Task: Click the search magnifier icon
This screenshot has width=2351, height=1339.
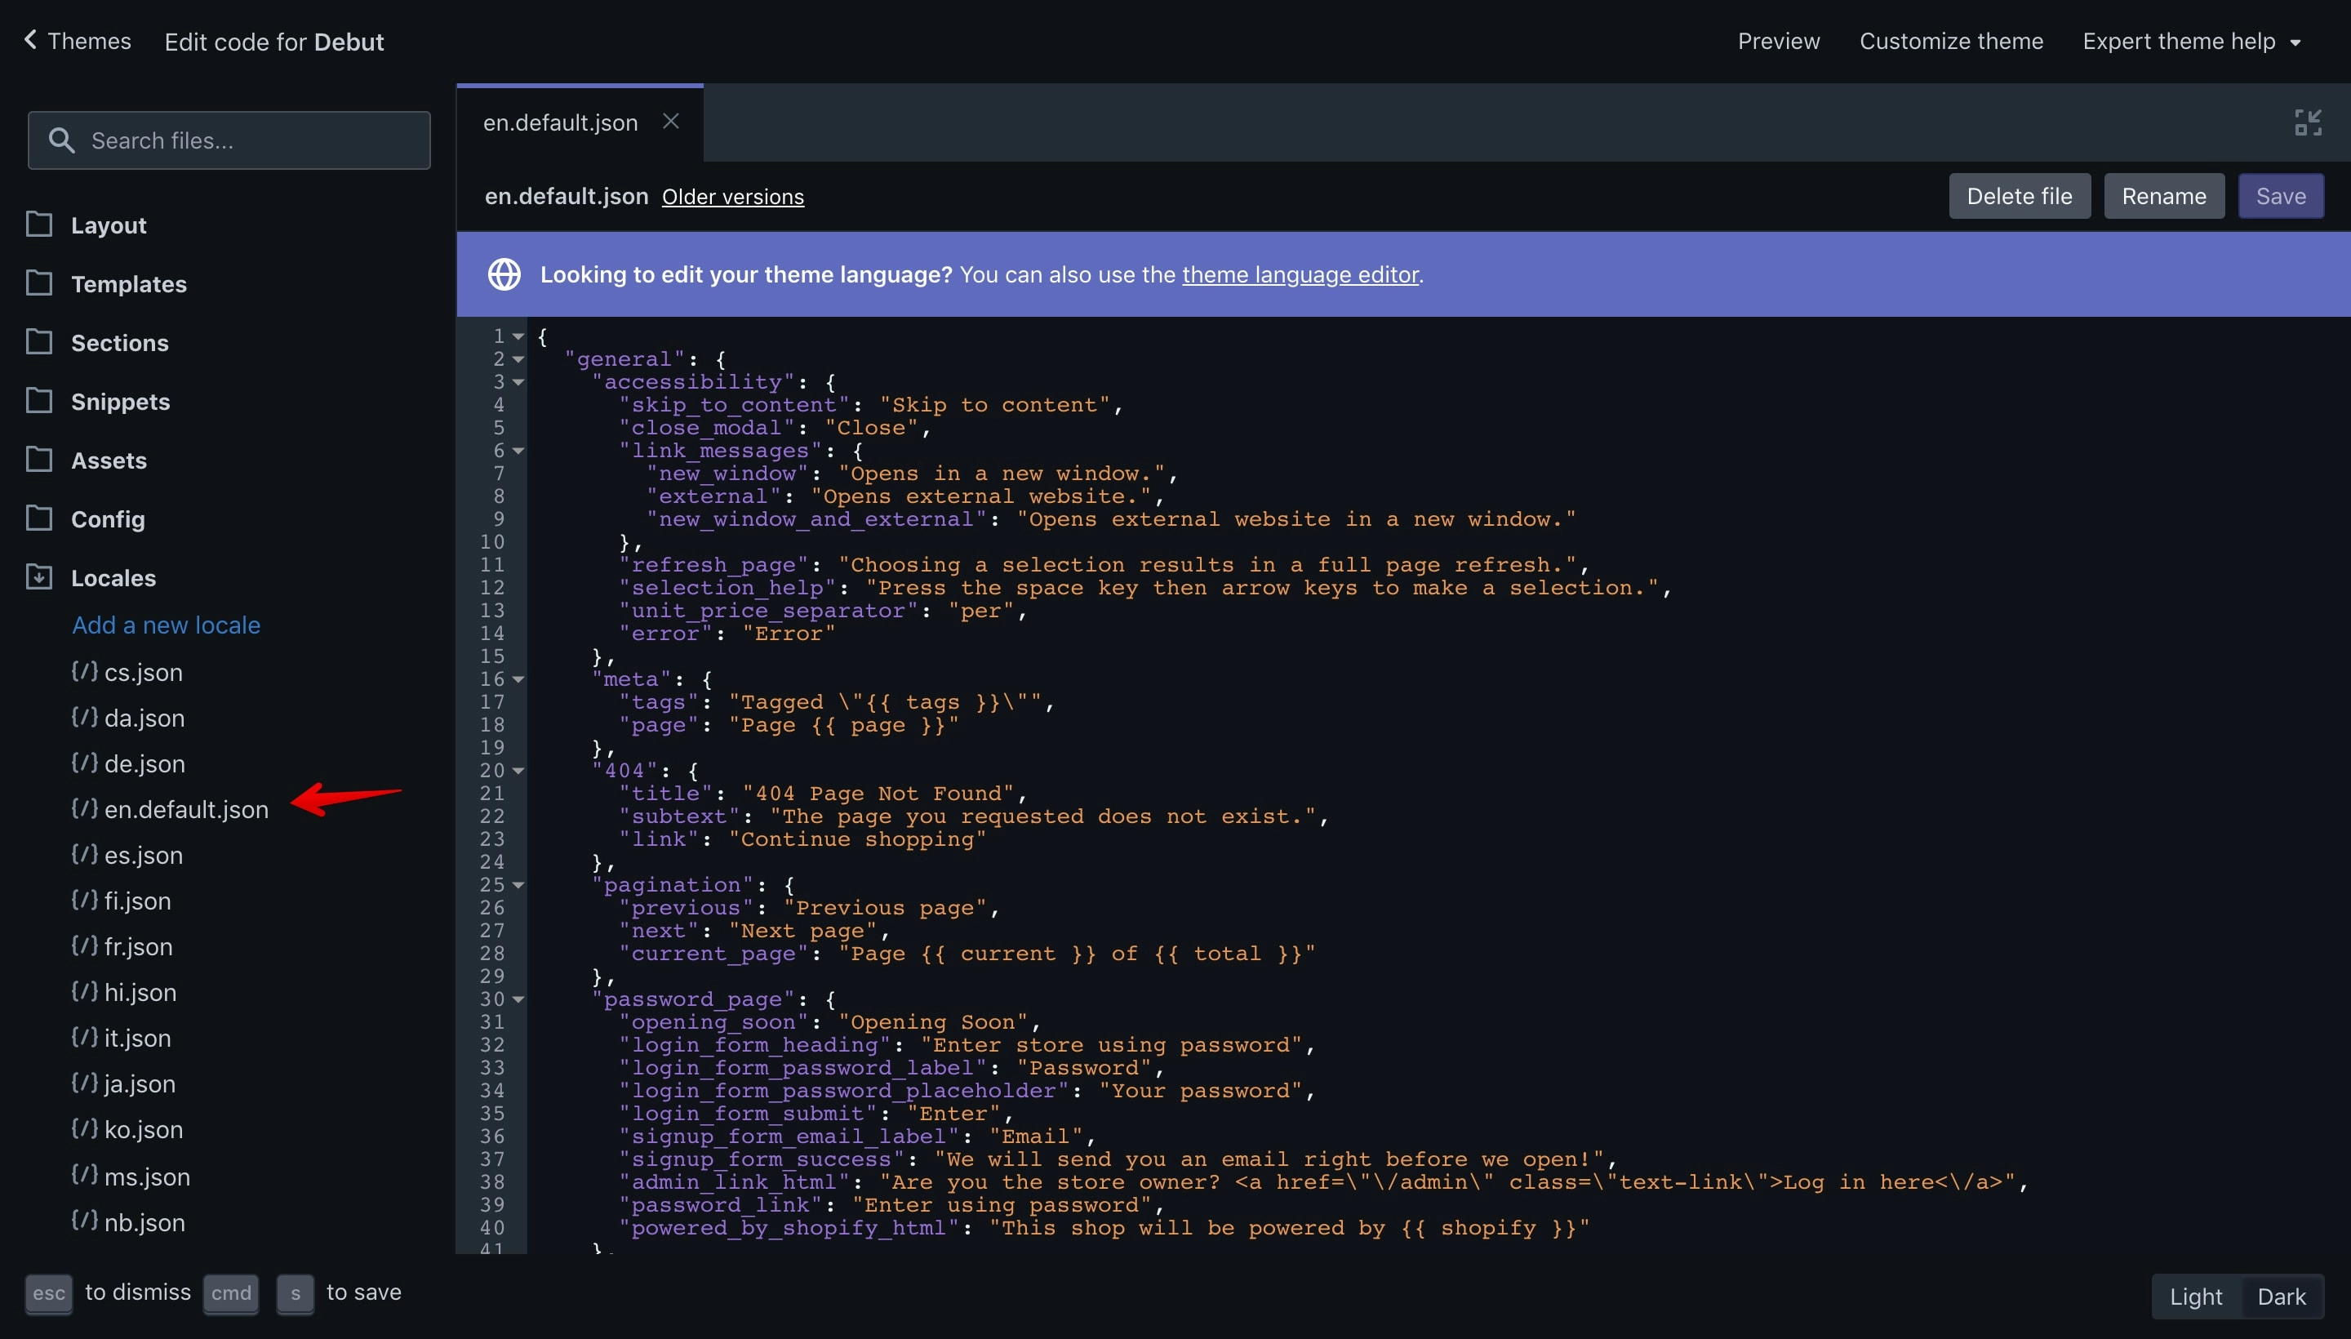Action: (x=61, y=140)
